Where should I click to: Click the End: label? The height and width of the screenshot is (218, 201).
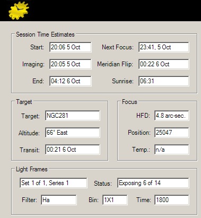click(x=38, y=81)
